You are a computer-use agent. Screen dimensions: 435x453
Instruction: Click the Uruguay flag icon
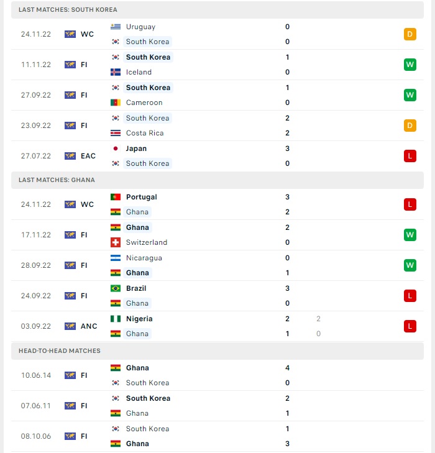pos(116,27)
